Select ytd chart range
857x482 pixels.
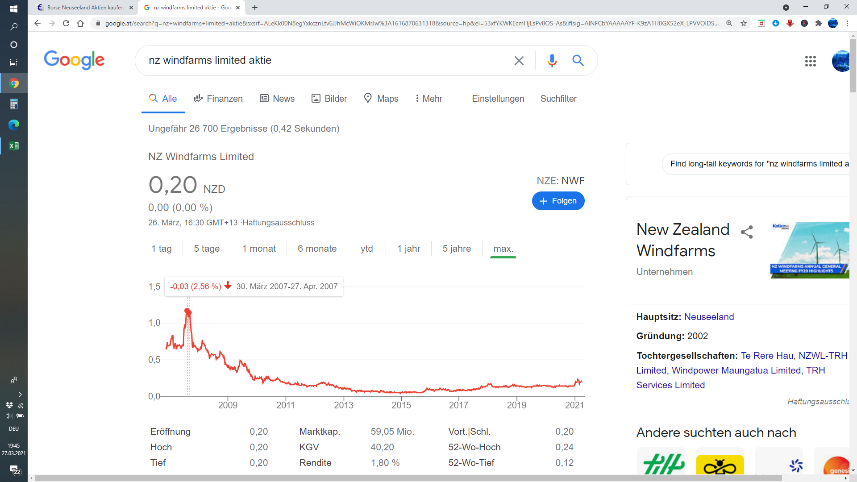pos(366,249)
